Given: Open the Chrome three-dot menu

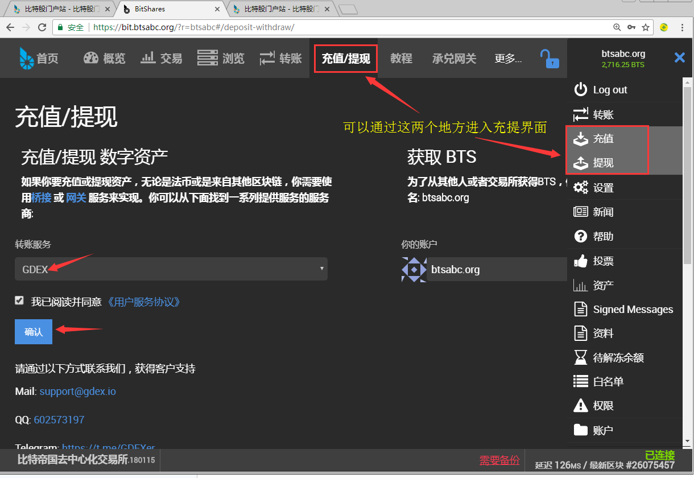Looking at the screenshot, I should coord(683,27).
